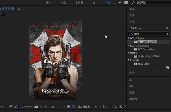Image resolution: width=171 pixels, height=112 pixels.
Task: Click the Resident Evil poster in the viewer
Action: 55,61
